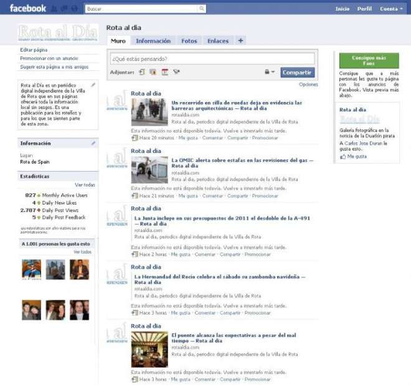Click link icon beside Hace 21 minutos
The width and height of the screenshot is (411, 385).
click(x=135, y=195)
